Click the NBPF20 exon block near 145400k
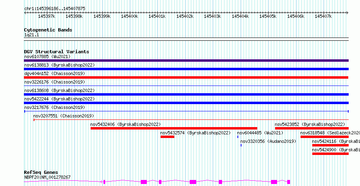Image resolution: width=360 pixels, height=186 pixels. [144, 182]
